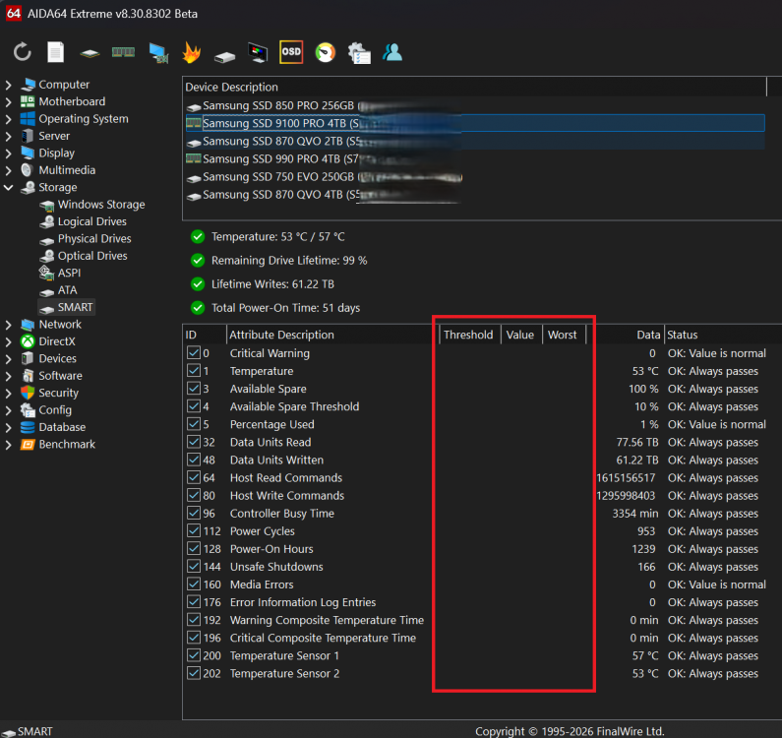This screenshot has width=782, height=738.
Task: Toggle the Data Units Written checkbox
Action: click(194, 460)
